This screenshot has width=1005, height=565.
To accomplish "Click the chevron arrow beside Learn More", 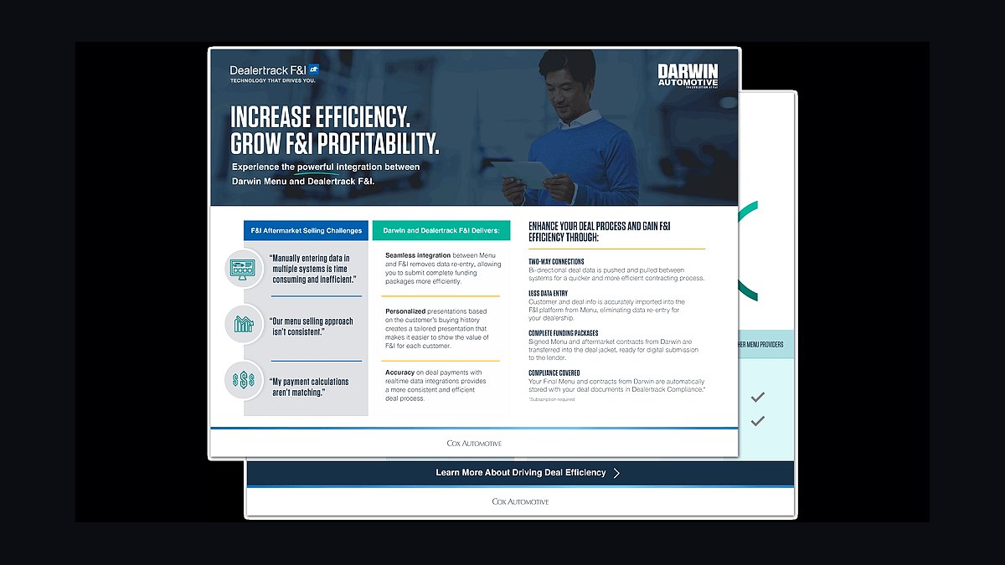I will pos(617,473).
